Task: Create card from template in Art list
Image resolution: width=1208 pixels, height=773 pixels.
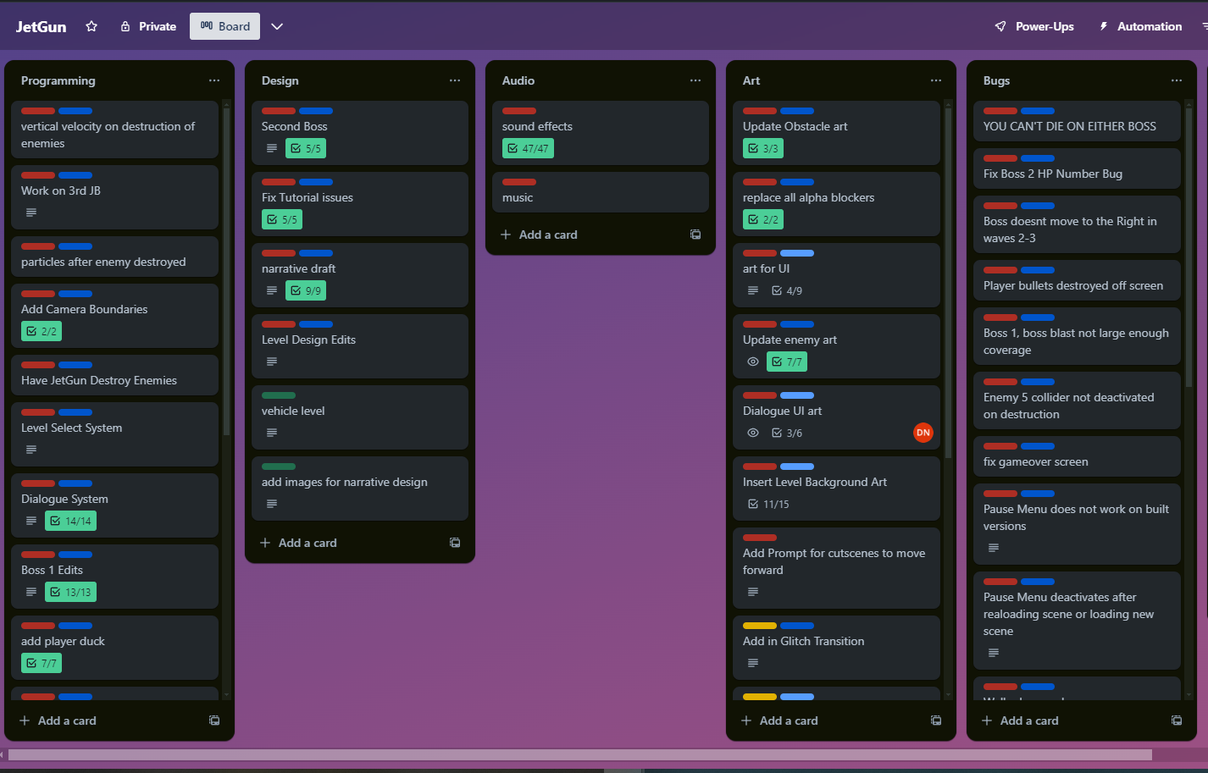Action: pos(936,721)
